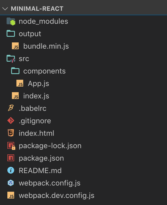Click the src code folder icon
Screen dimensions: 167x205
[x=11, y=59]
